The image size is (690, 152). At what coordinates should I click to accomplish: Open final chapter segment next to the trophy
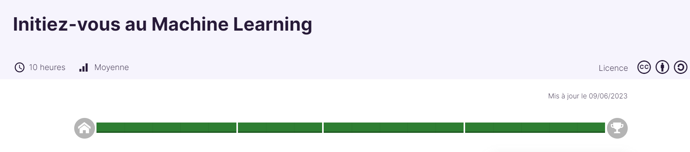click(591, 127)
